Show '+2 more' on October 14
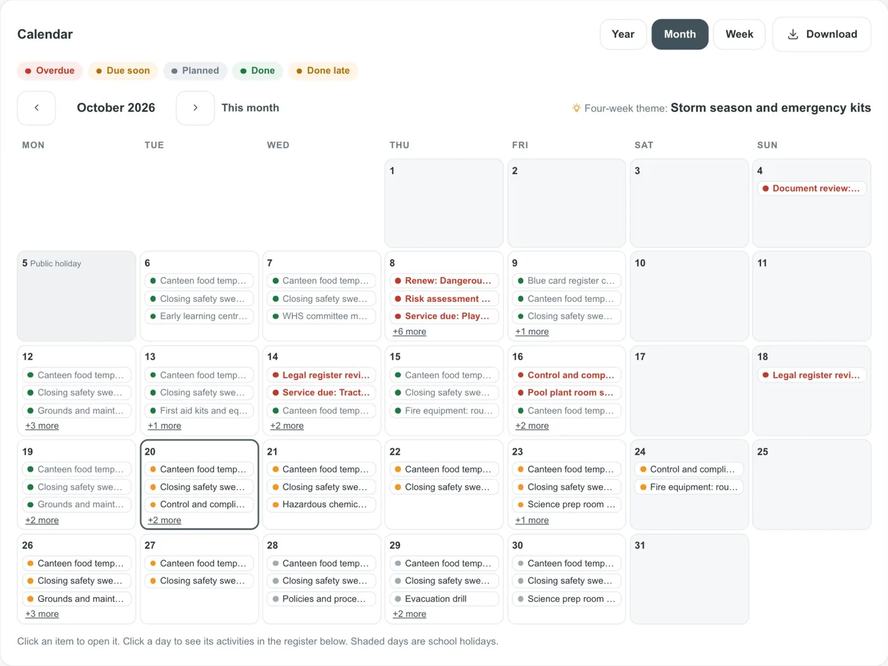 tap(287, 426)
